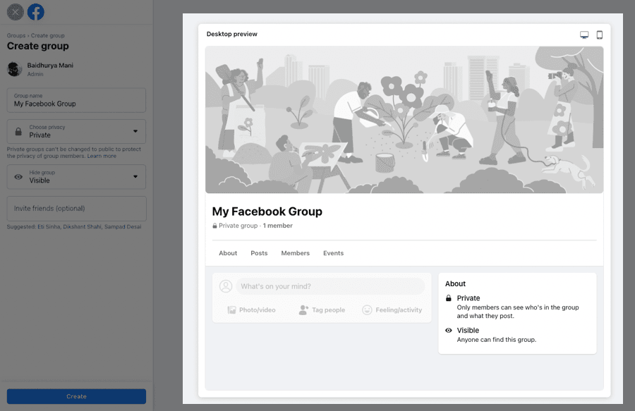This screenshot has height=411, width=635.
Task: Open the Events tab
Action: [333, 253]
